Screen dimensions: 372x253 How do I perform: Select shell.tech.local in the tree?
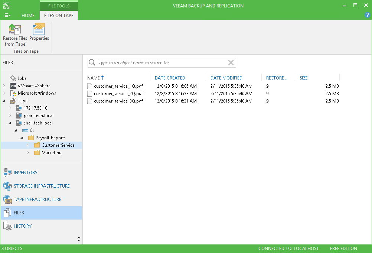pos(38,123)
